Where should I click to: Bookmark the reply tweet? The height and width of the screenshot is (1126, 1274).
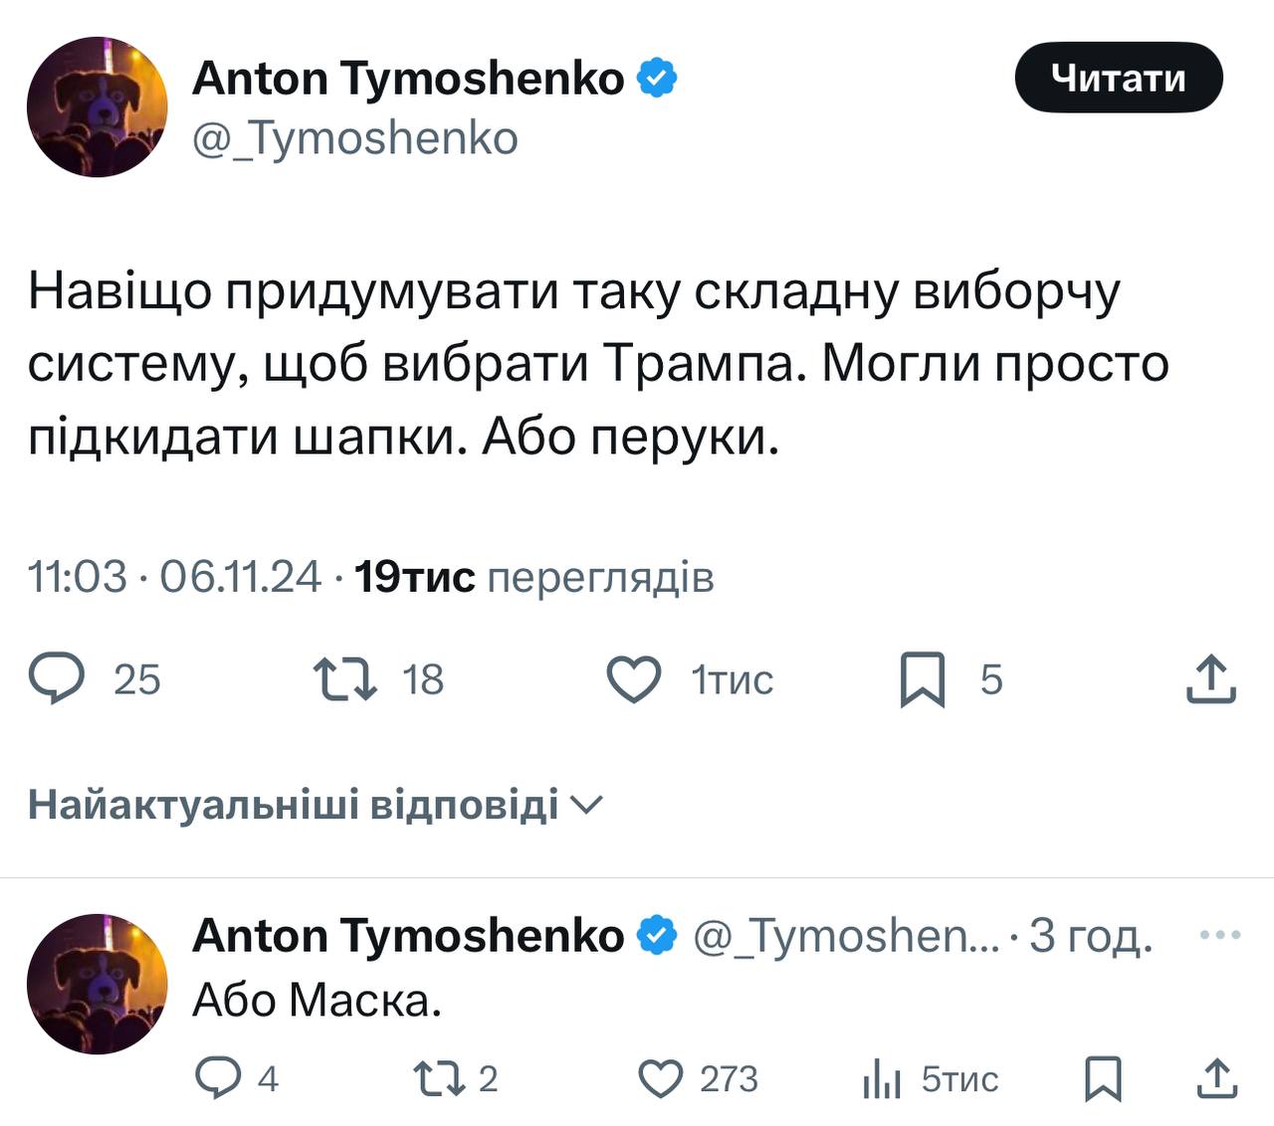pyautogui.click(x=1102, y=1077)
